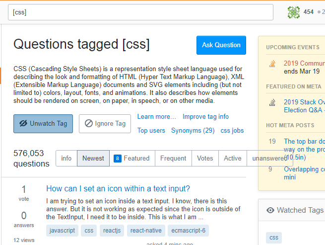The height and width of the screenshot is (245, 325).
Task: Click the user avatar identicon
Action: pos(294,12)
